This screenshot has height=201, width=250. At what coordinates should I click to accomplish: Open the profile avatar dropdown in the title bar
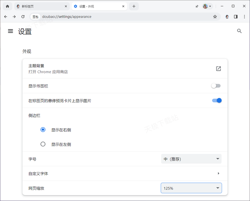(x=207, y=6)
